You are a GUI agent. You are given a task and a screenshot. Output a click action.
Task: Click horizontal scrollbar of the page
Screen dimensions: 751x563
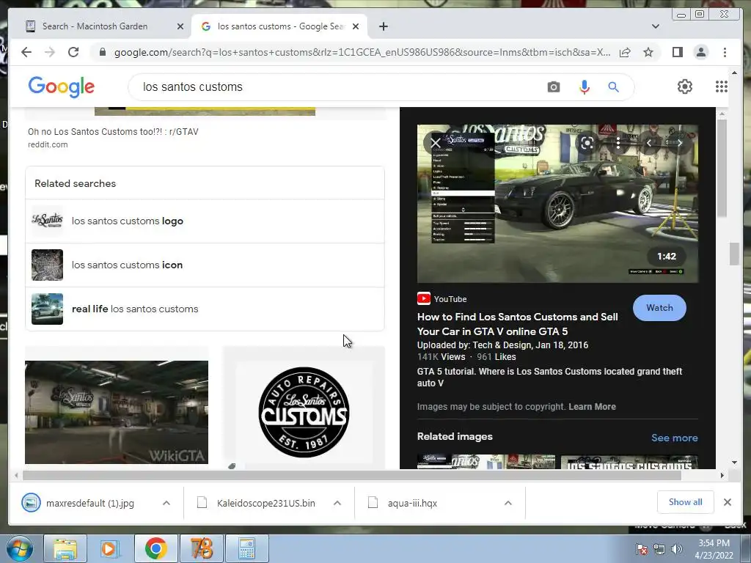352,475
